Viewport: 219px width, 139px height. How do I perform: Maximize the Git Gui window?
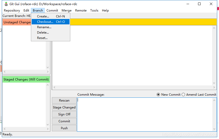click(x=199, y=4)
